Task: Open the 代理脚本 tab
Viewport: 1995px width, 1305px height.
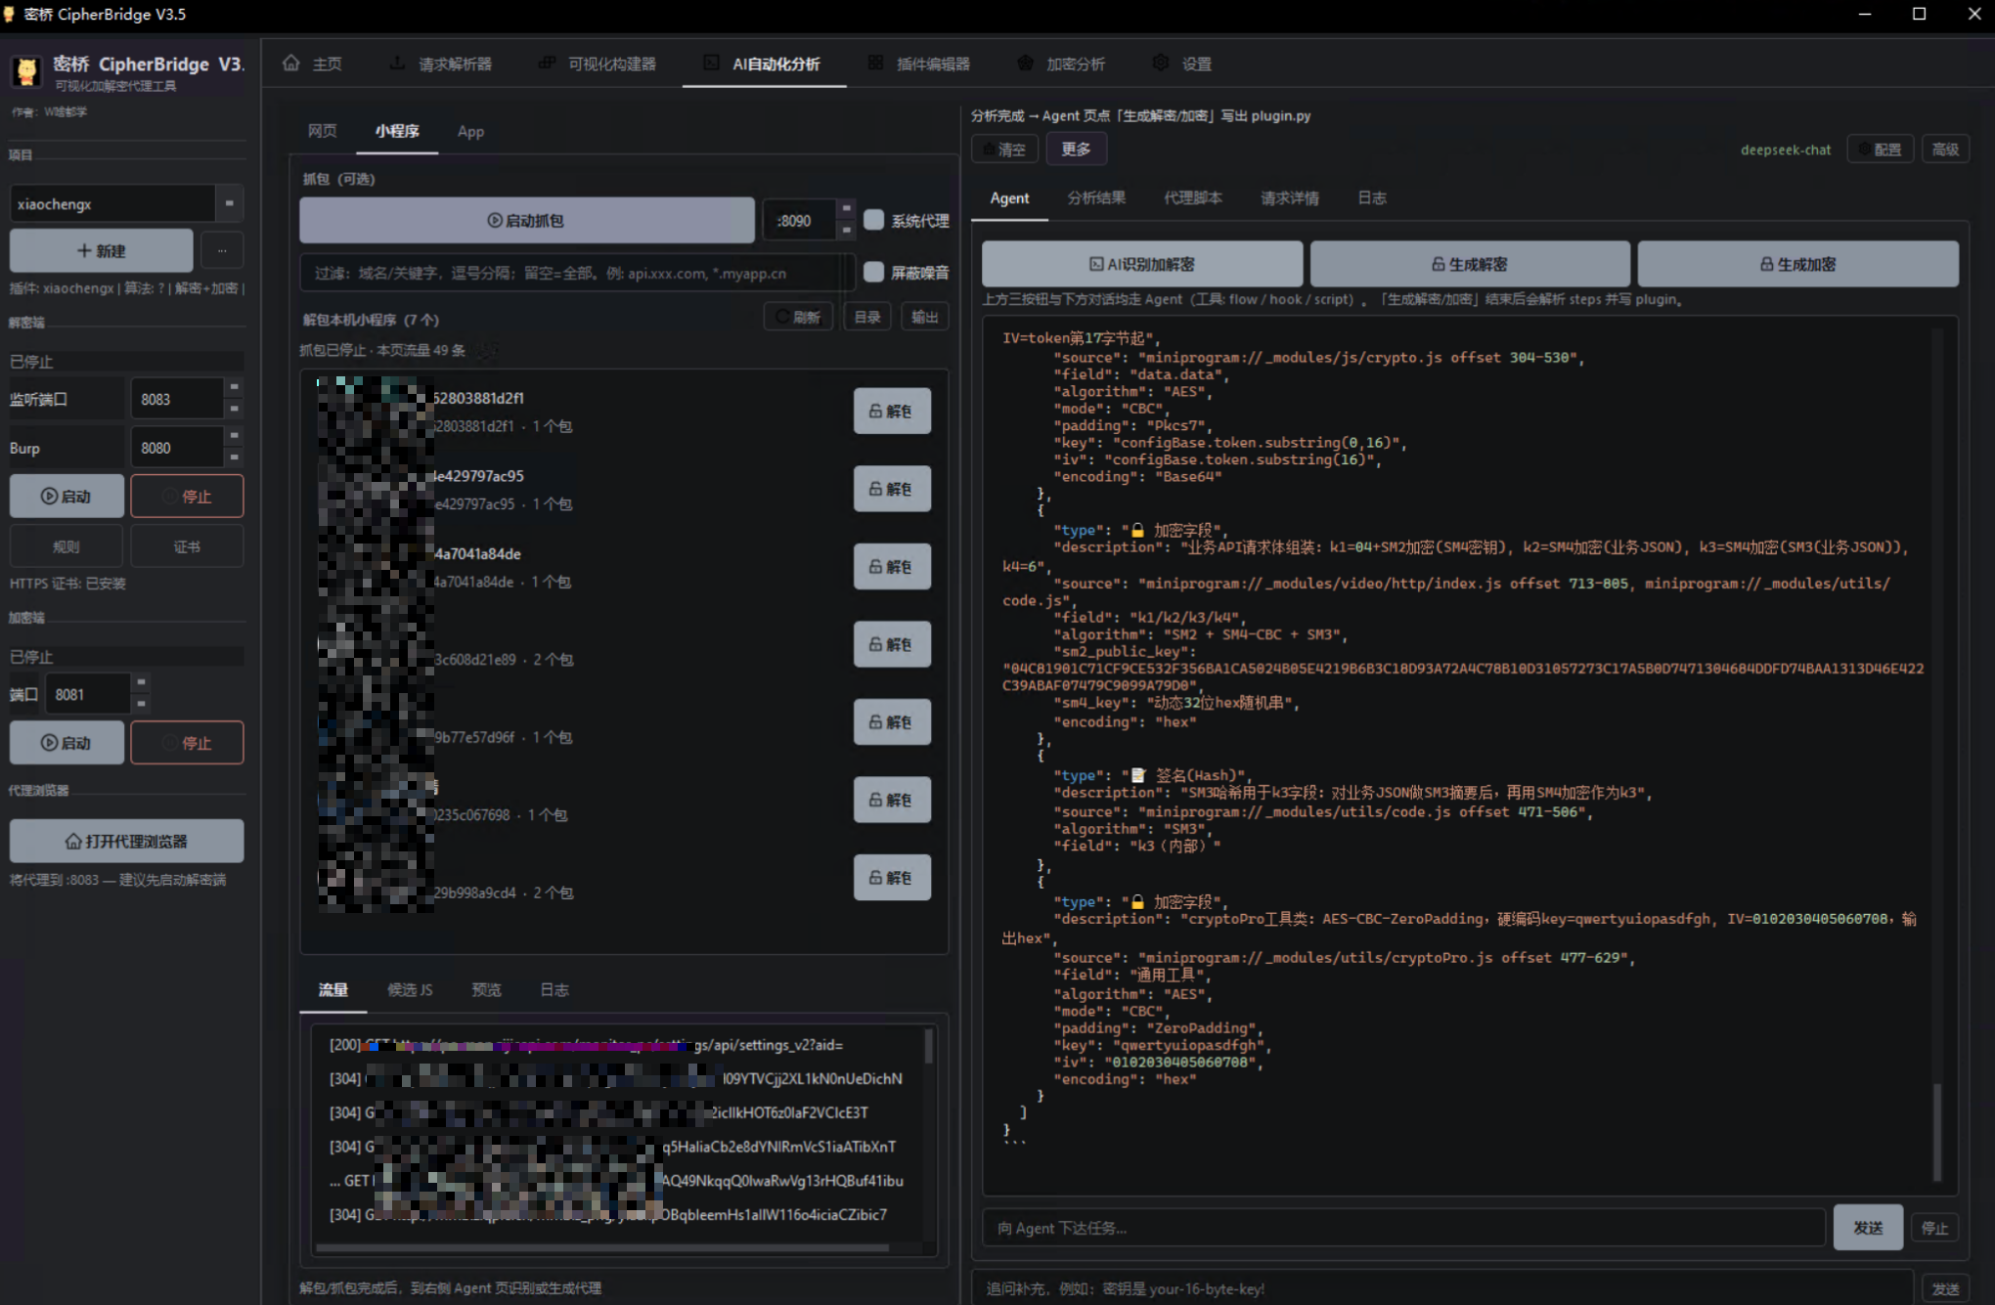Action: click(1193, 197)
